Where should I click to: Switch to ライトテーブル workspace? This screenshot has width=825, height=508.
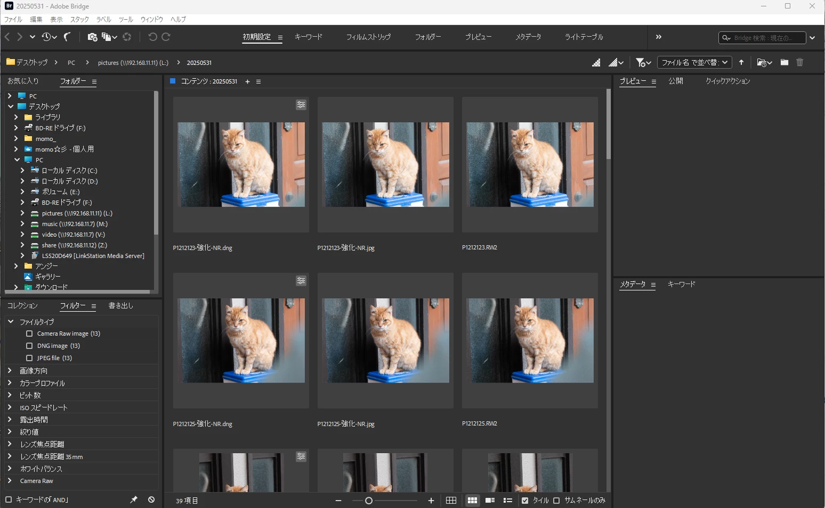[x=584, y=37]
